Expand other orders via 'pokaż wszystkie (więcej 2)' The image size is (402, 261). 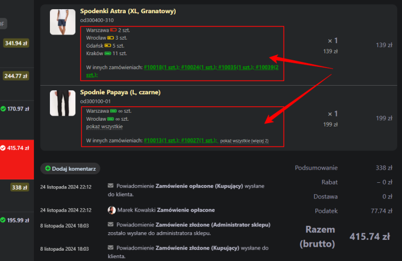(x=244, y=140)
